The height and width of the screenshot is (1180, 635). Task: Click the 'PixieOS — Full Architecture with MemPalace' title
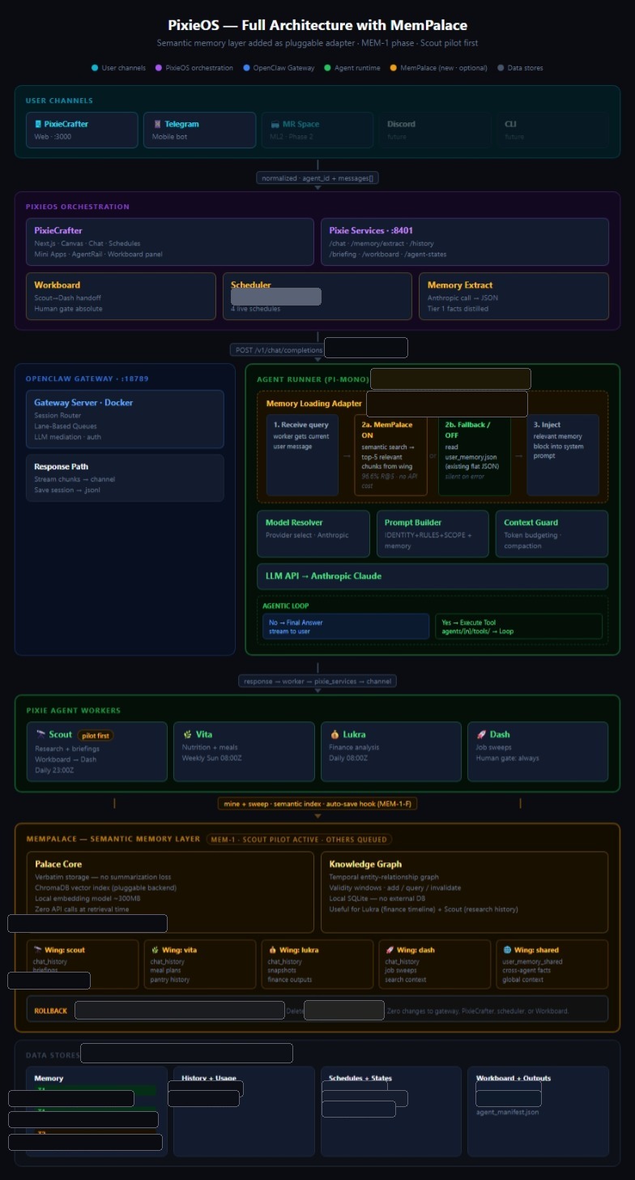317,25
